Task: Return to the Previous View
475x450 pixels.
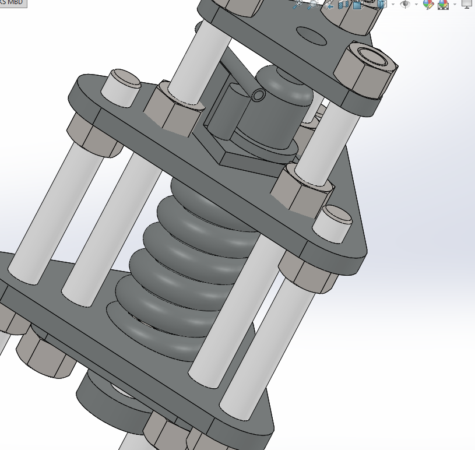Action: [x=328, y=4]
